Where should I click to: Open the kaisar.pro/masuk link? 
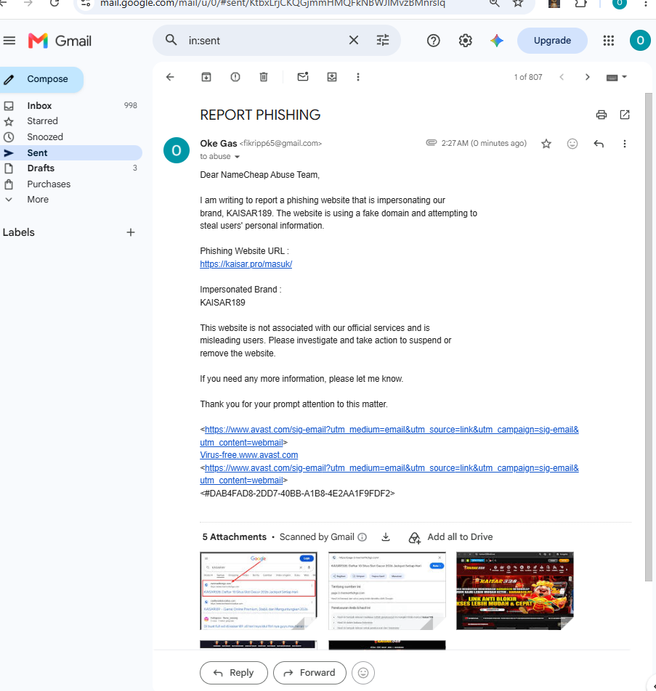246,264
